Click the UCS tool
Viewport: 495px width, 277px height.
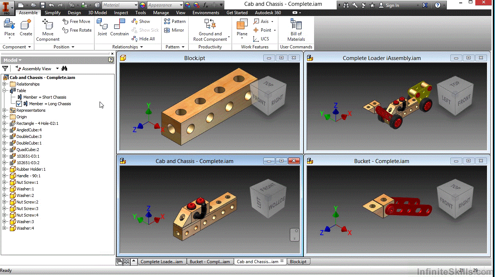[261, 39]
